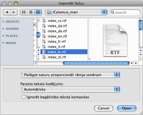
Task: Enable Ignorēt bagātināta teksta komandas checkbox
Action: coord(24,97)
